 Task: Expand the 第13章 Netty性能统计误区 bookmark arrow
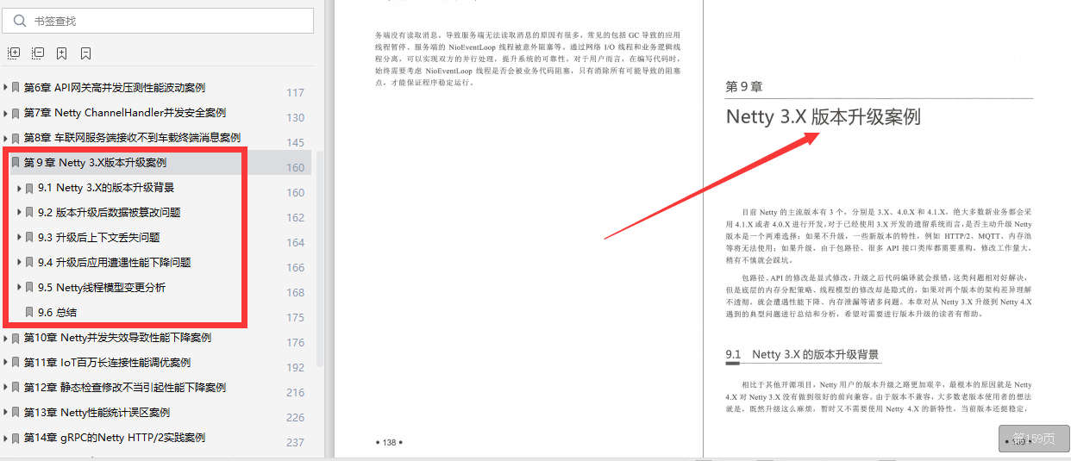6,413
